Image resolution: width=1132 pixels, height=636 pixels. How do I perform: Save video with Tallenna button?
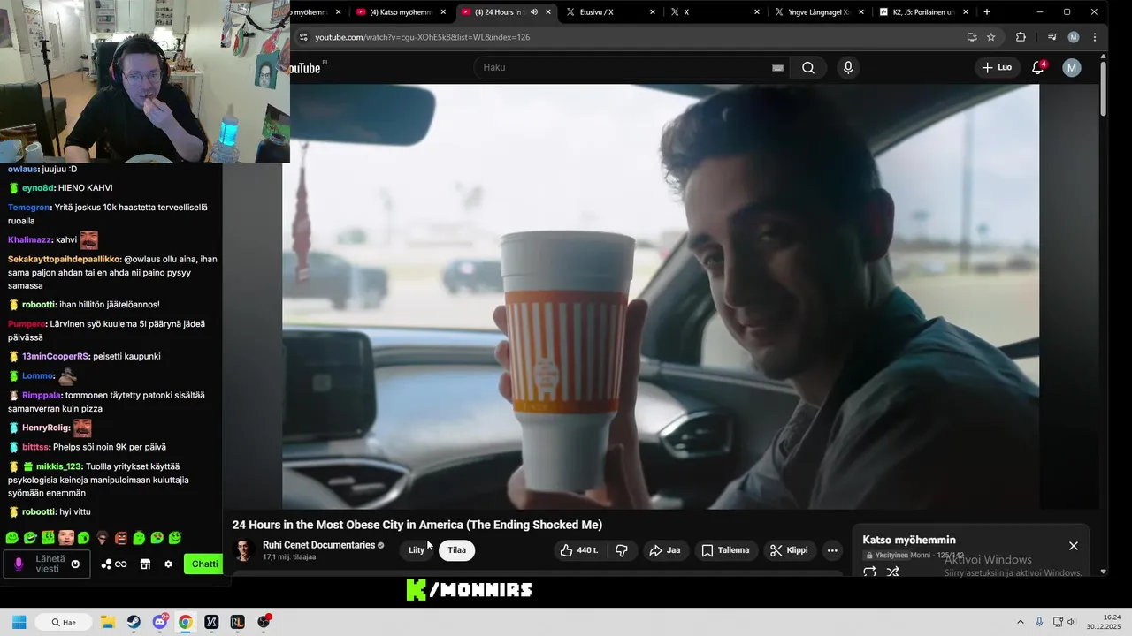[x=725, y=550]
